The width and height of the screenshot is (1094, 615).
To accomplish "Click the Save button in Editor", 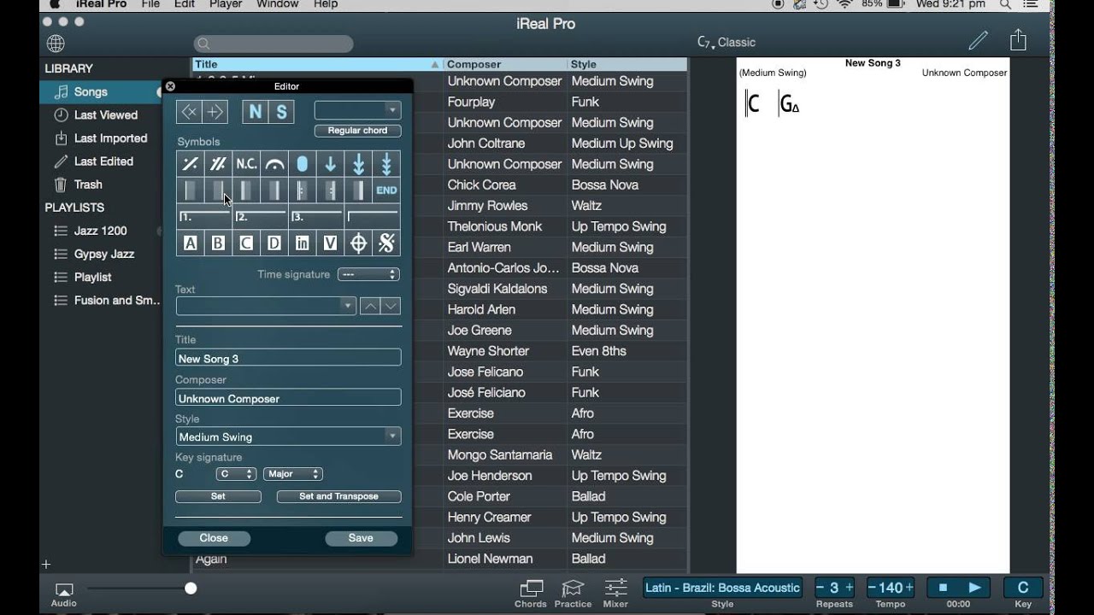I will tap(361, 538).
